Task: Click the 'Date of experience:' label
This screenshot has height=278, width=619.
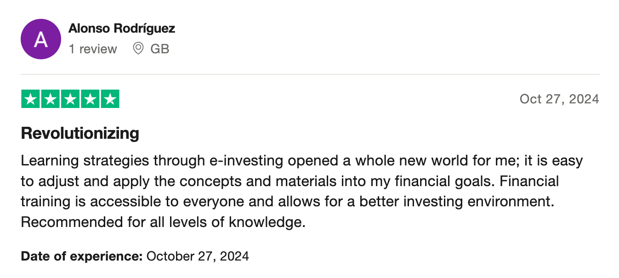Action: click(x=82, y=256)
